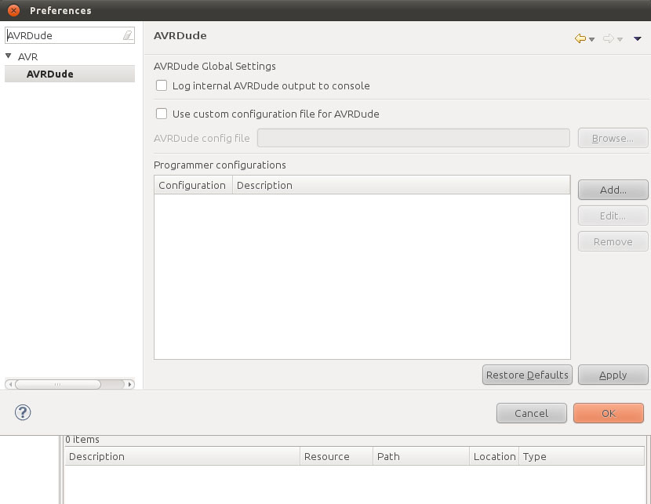Click the Apply button
651x504 pixels.
click(613, 375)
